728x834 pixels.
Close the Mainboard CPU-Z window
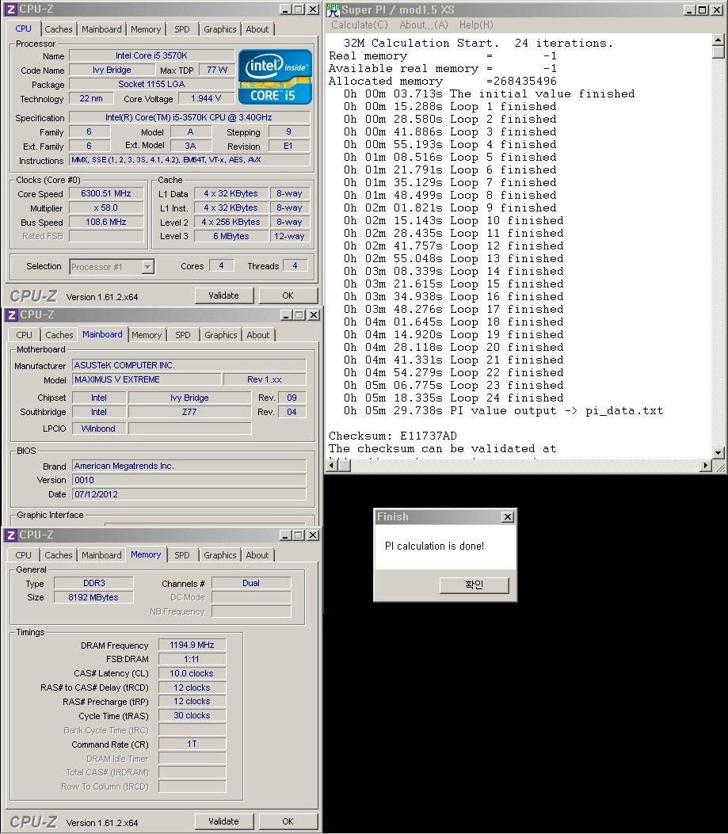[314, 315]
